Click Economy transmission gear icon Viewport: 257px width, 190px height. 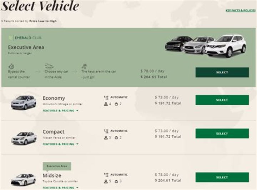[106, 97]
